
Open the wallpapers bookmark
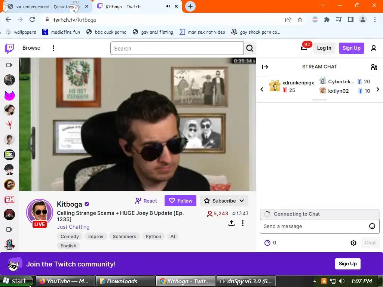click(x=21, y=32)
